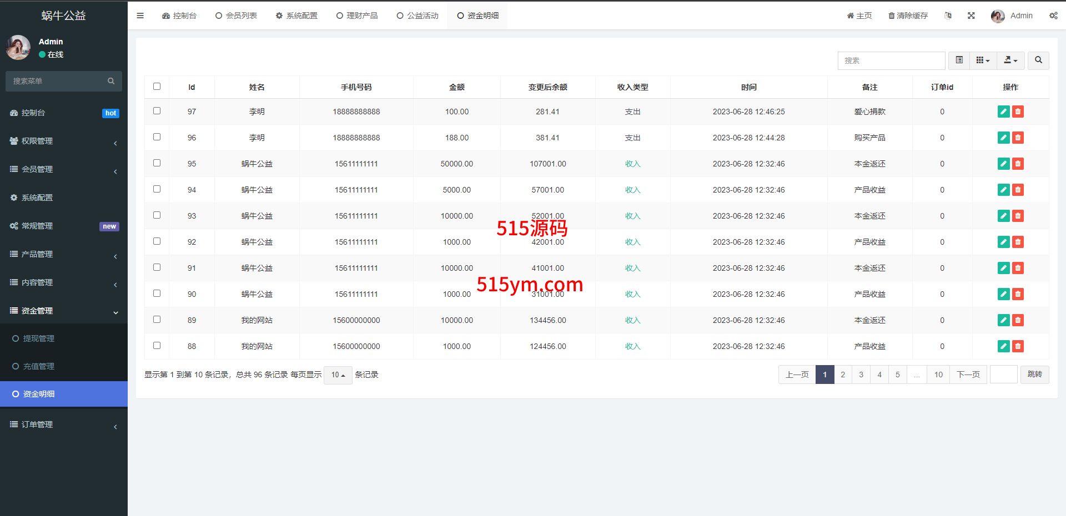
Task: Switch to the 会员列表 tab
Action: click(x=236, y=16)
